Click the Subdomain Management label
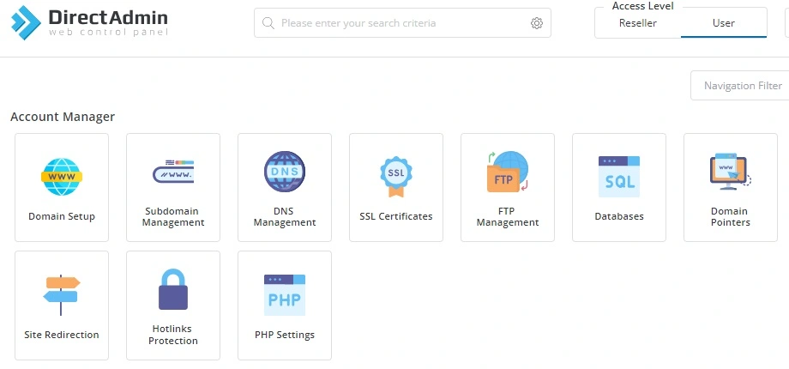 (173, 217)
